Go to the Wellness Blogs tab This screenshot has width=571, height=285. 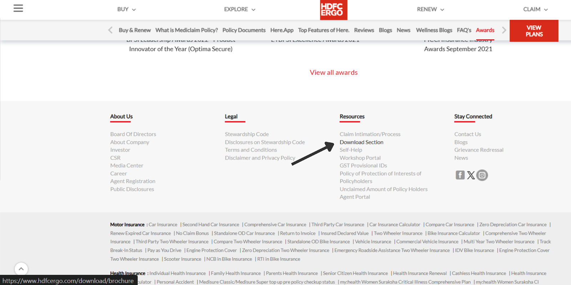click(434, 30)
